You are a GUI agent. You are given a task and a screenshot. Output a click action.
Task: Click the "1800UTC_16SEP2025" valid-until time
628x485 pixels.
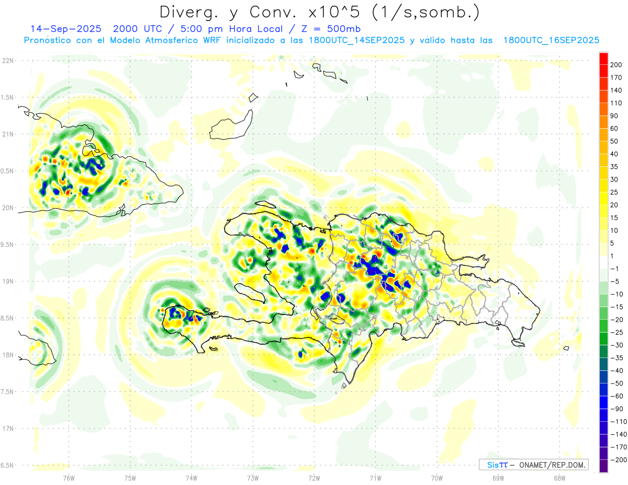tap(551, 40)
